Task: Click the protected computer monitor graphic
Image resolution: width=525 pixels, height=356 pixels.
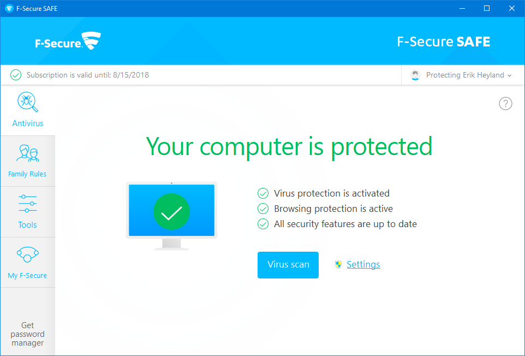Action: (x=171, y=214)
